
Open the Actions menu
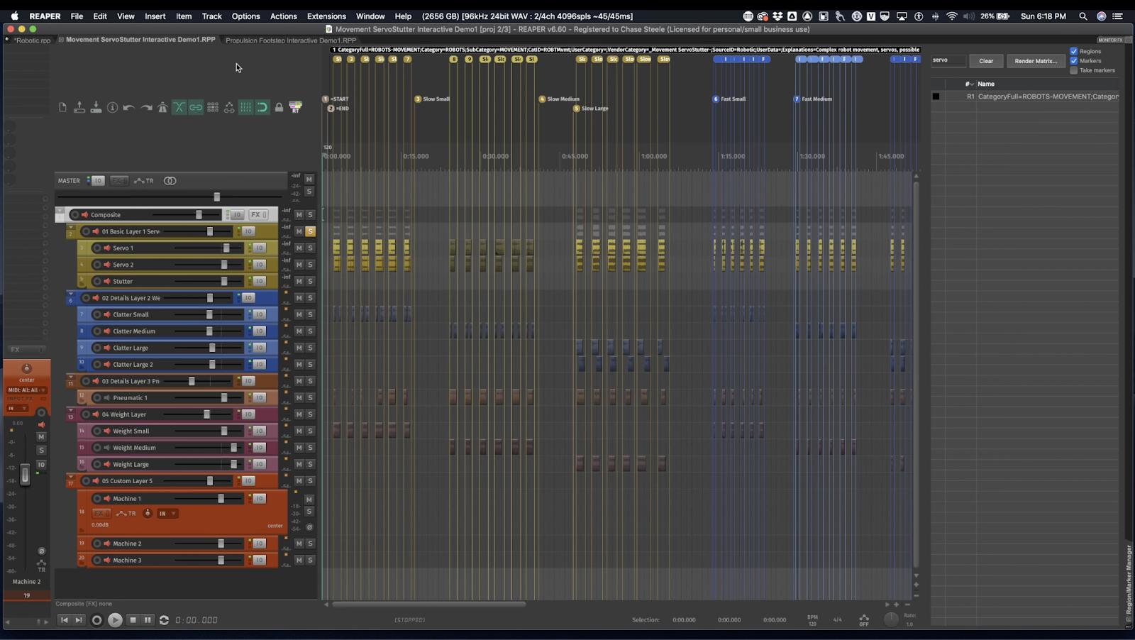[283, 16]
